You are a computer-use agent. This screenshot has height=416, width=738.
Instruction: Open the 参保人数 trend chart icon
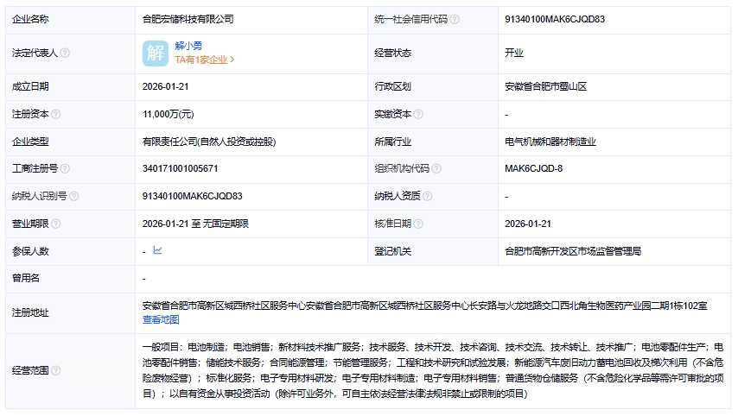point(157,251)
